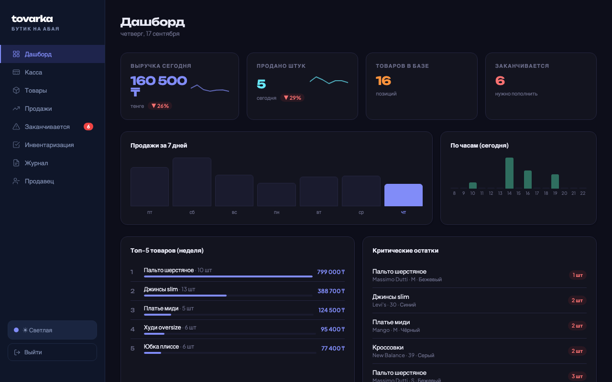This screenshot has height=382, width=612.
Task: Click the 26% revenue decline badge
Action: point(160,106)
